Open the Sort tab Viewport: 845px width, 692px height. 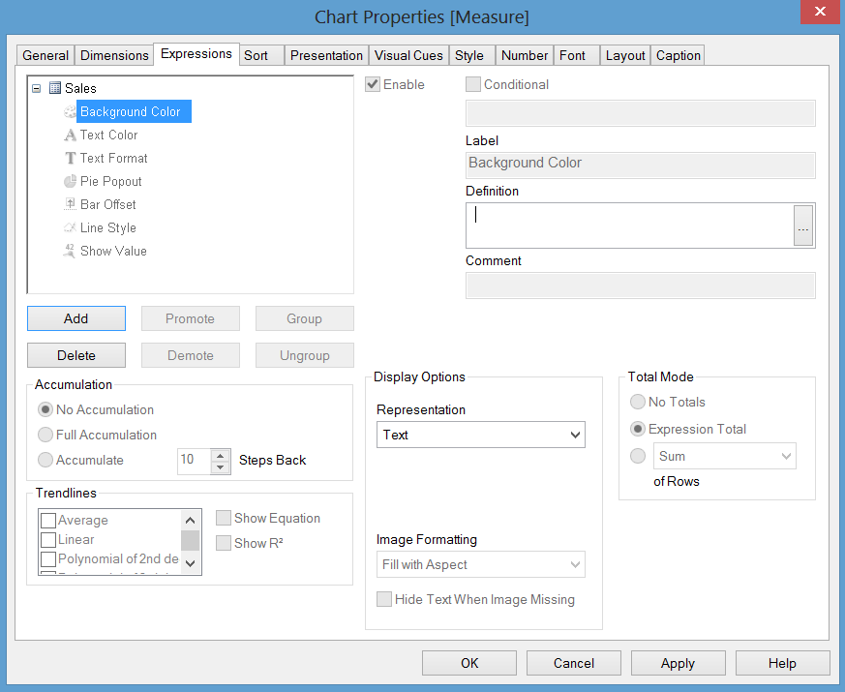[x=260, y=55]
